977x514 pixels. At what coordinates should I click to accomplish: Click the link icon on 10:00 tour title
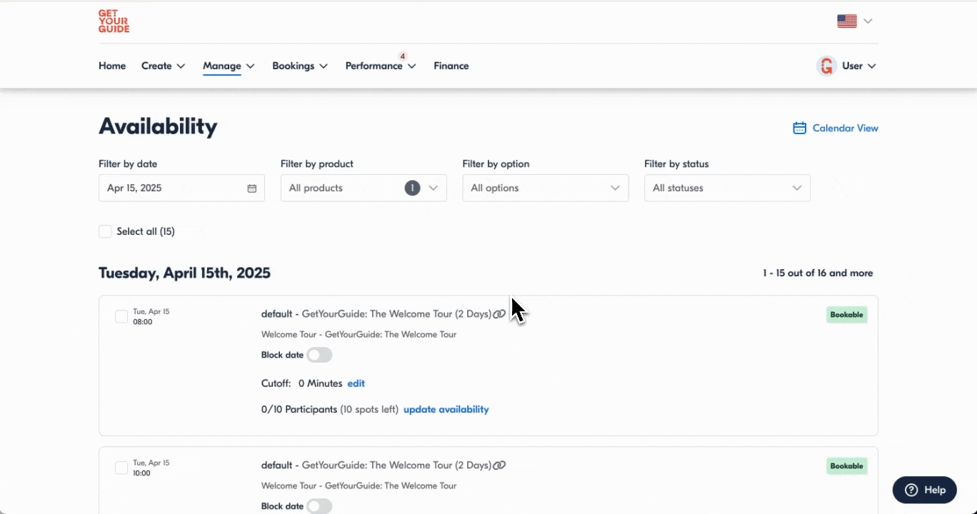tap(499, 465)
